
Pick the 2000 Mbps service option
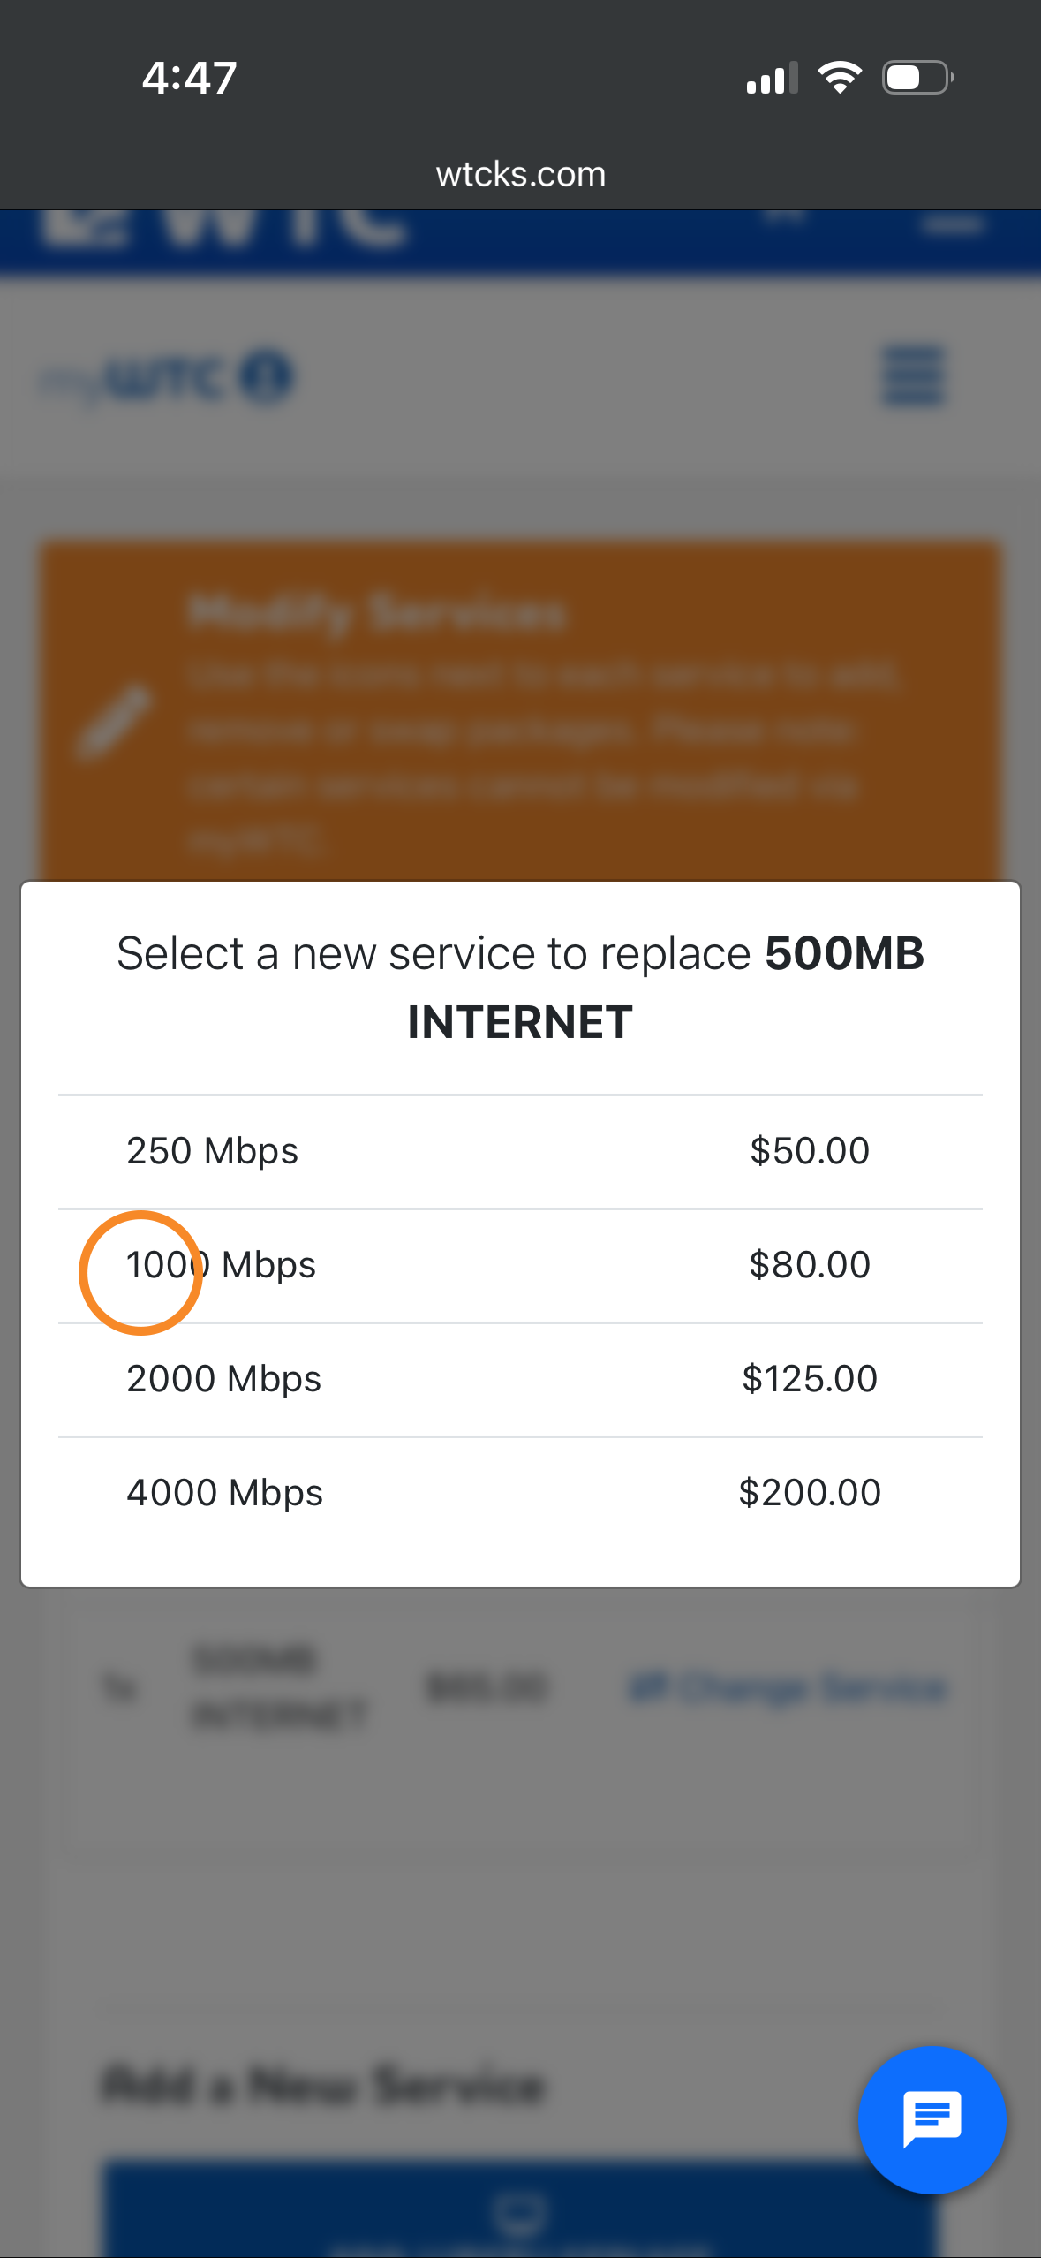click(x=224, y=1379)
